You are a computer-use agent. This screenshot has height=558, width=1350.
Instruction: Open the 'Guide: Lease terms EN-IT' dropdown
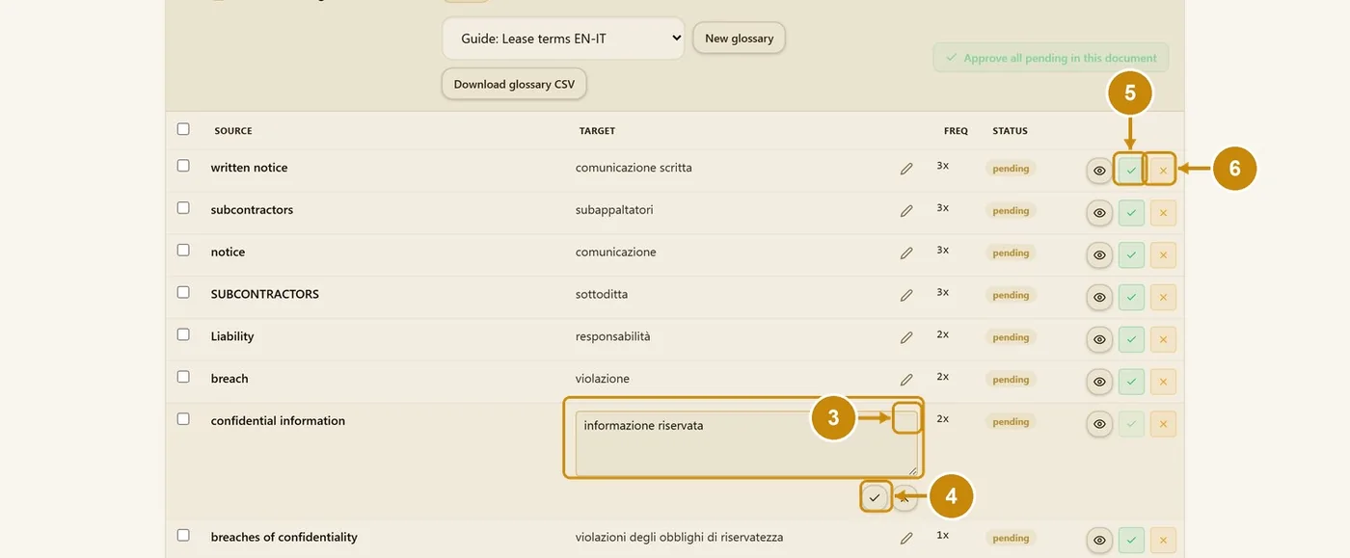click(563, 39)
